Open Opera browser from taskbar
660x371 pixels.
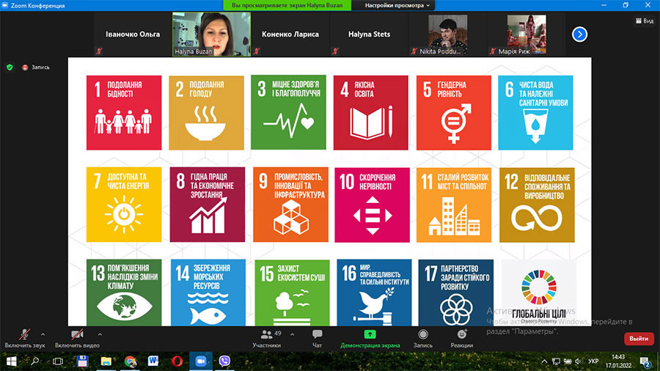coord(177,361)
